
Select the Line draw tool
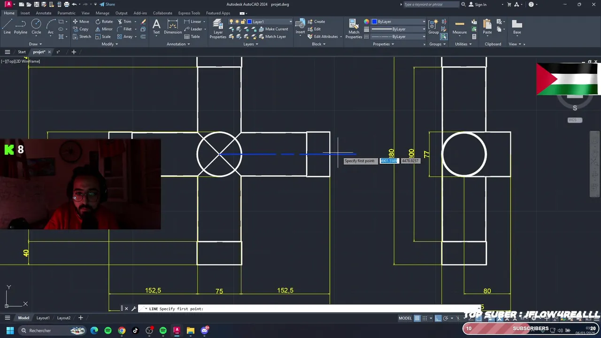pyautogui.click(x=7, y=26)
